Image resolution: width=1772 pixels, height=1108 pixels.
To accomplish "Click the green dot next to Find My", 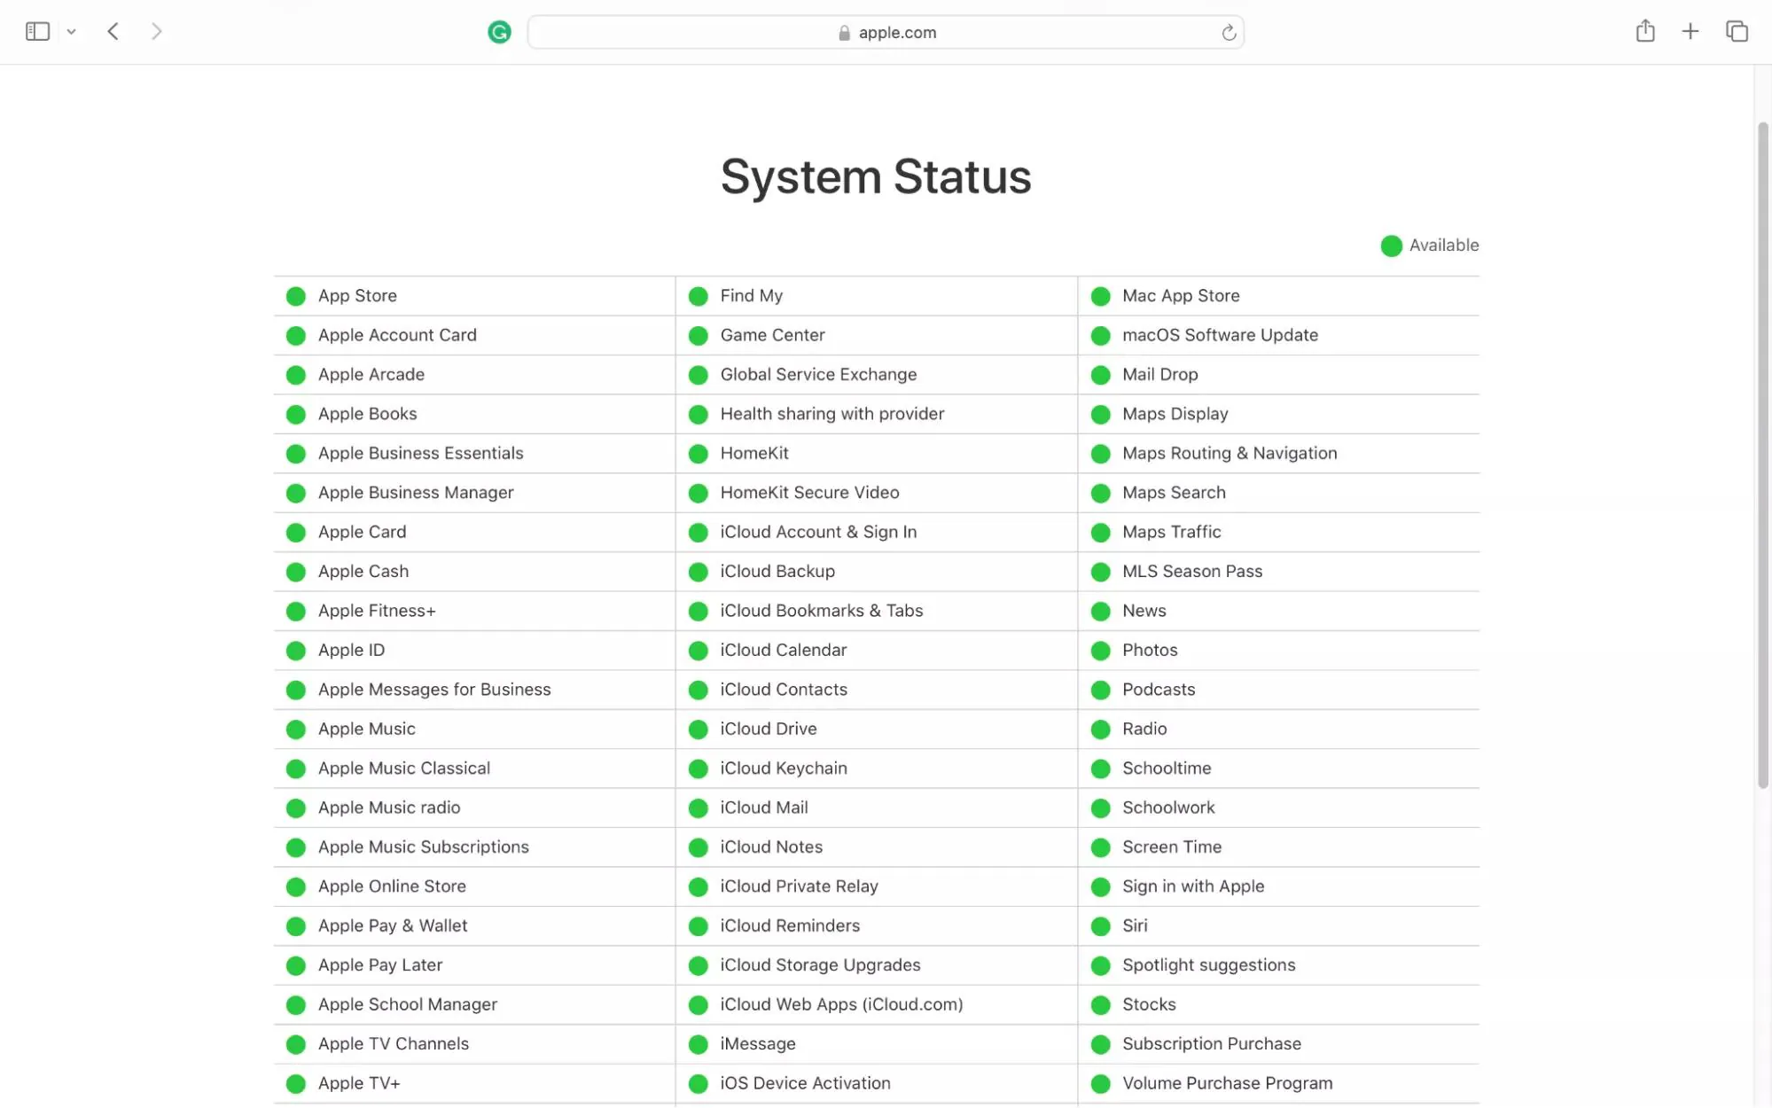I will [x=699, y=296].
